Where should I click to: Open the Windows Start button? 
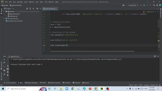coord(3,89)
